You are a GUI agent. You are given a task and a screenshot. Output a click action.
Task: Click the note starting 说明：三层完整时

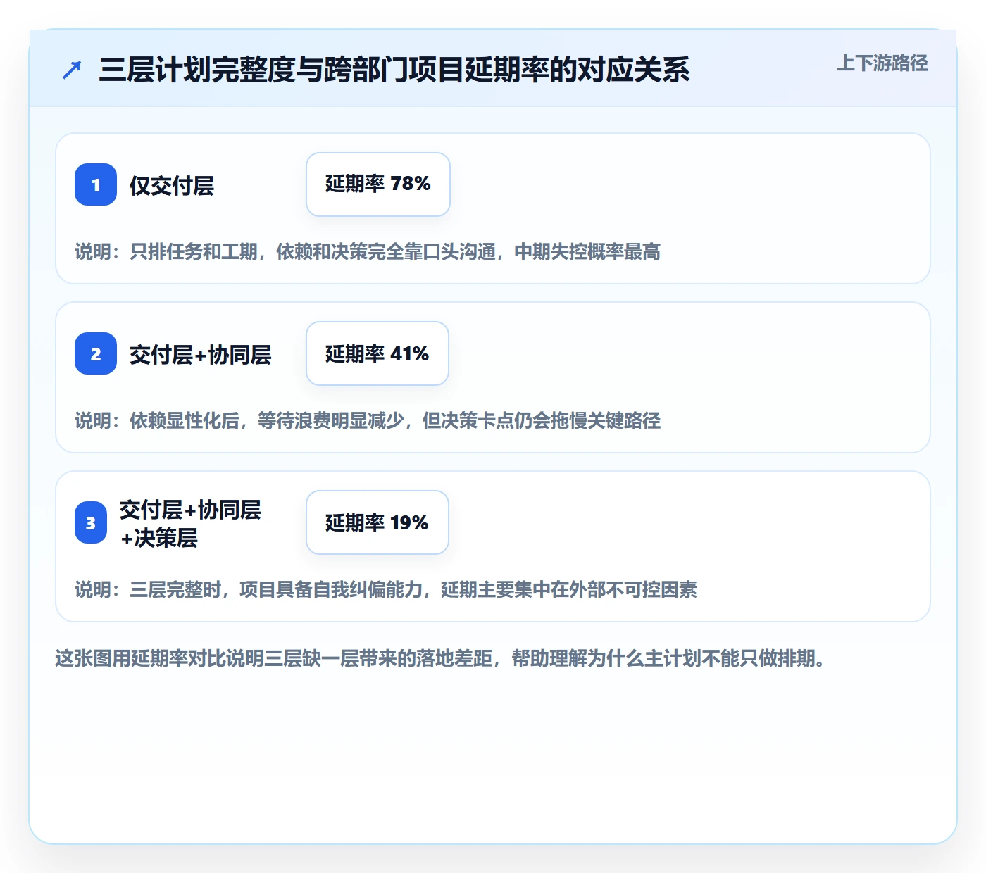pyautogui.click(x=386, y=589)
